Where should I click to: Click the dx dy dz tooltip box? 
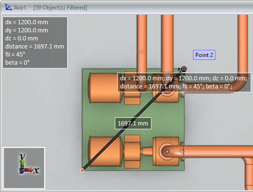[x=184, y=82]
